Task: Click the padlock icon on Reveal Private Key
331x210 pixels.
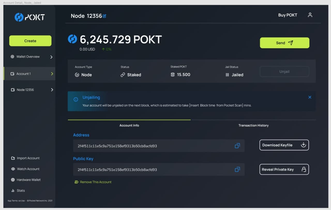Action: click(x=304, y=169)
